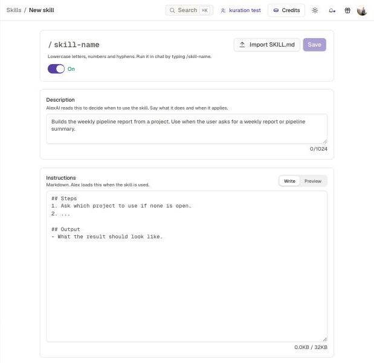Switch to the Preview tab
Viewport: 374px width, 363px height.
(313, 181)
